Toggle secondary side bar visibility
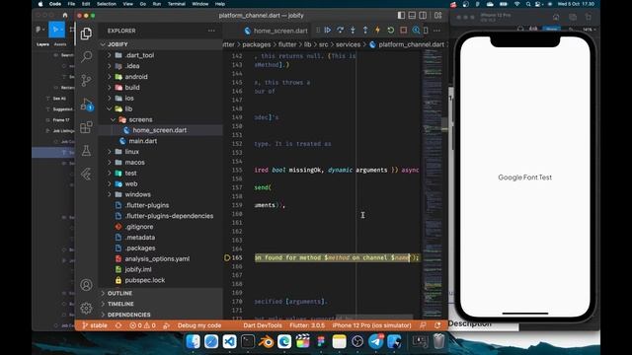The width and height of the screenshot is (632, 355). 423,16
